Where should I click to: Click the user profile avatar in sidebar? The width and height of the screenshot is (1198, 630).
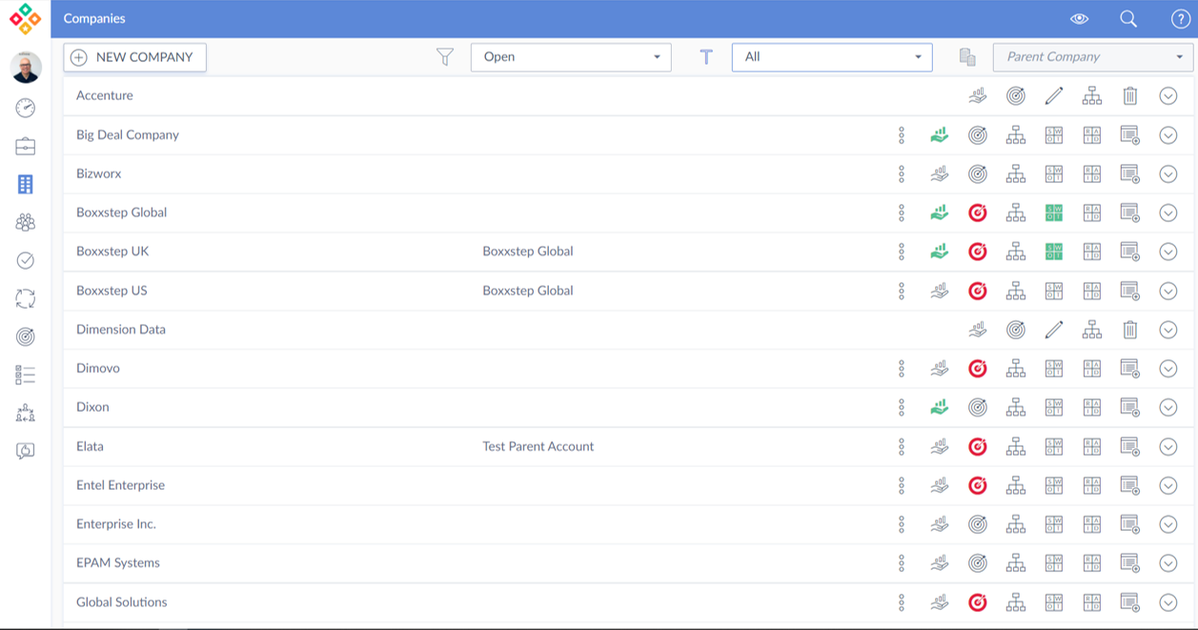pos(26,68)
